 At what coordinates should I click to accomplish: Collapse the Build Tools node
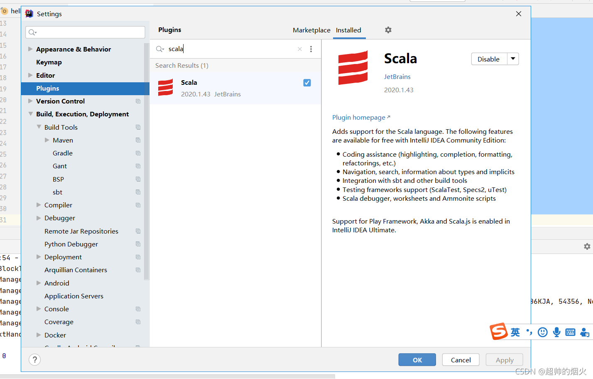(39, 127)
